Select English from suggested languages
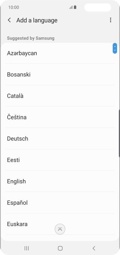Screen dimensions: 120x255 (x=60, y=181)
